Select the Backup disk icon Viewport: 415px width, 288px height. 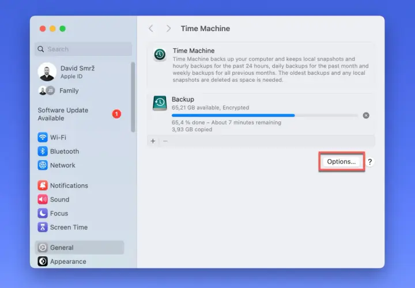pyautogui.click(x=160, y=103)
